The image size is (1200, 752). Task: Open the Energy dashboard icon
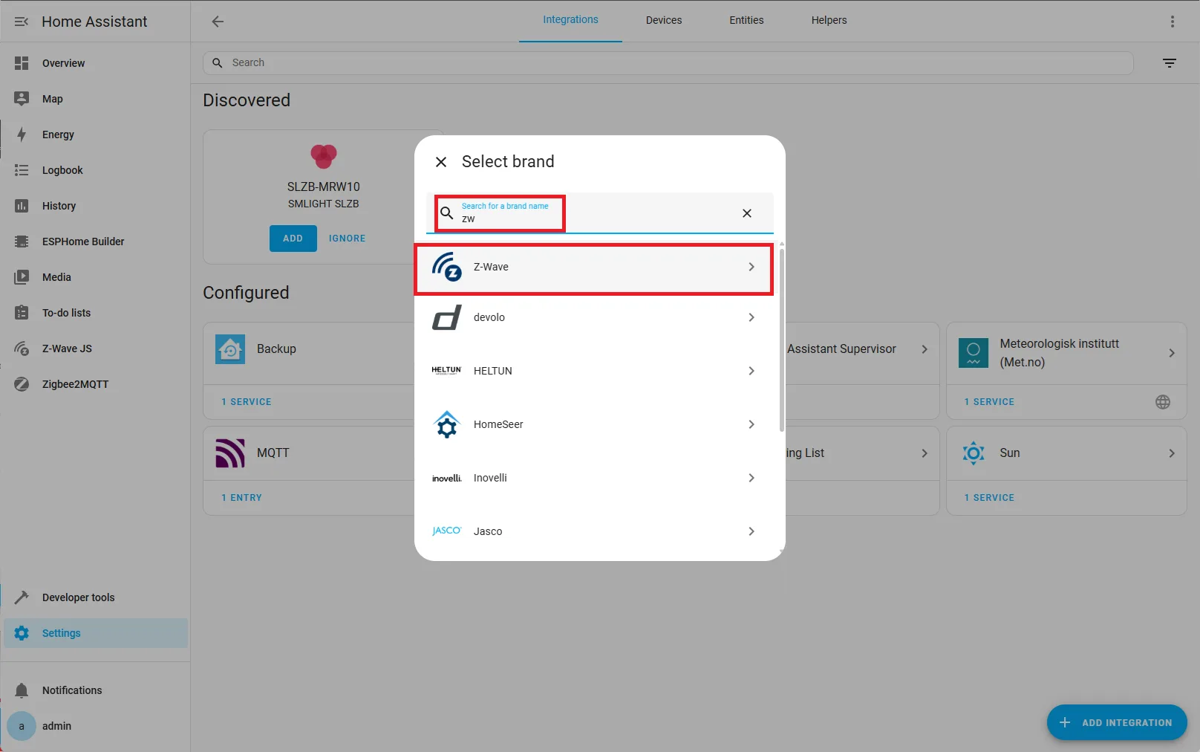pos(22,134)
